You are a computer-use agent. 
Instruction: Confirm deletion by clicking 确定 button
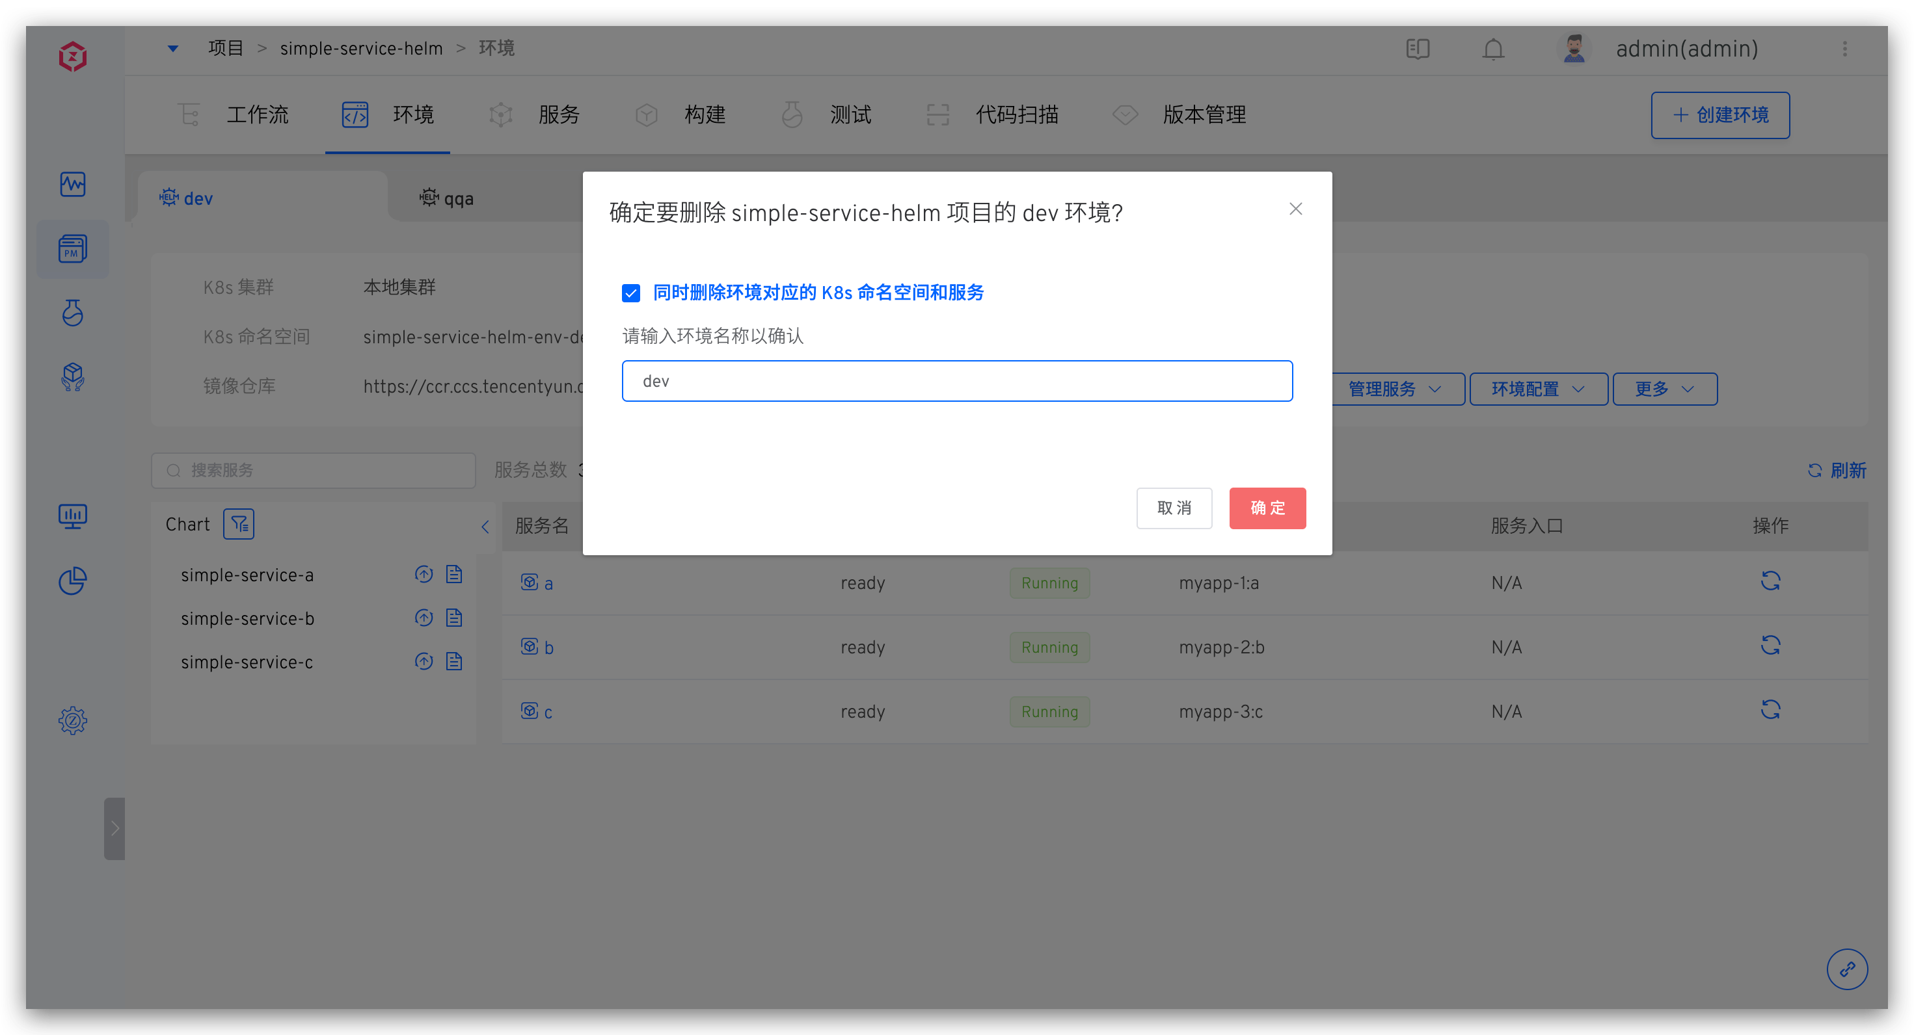tap(1267, 508)
